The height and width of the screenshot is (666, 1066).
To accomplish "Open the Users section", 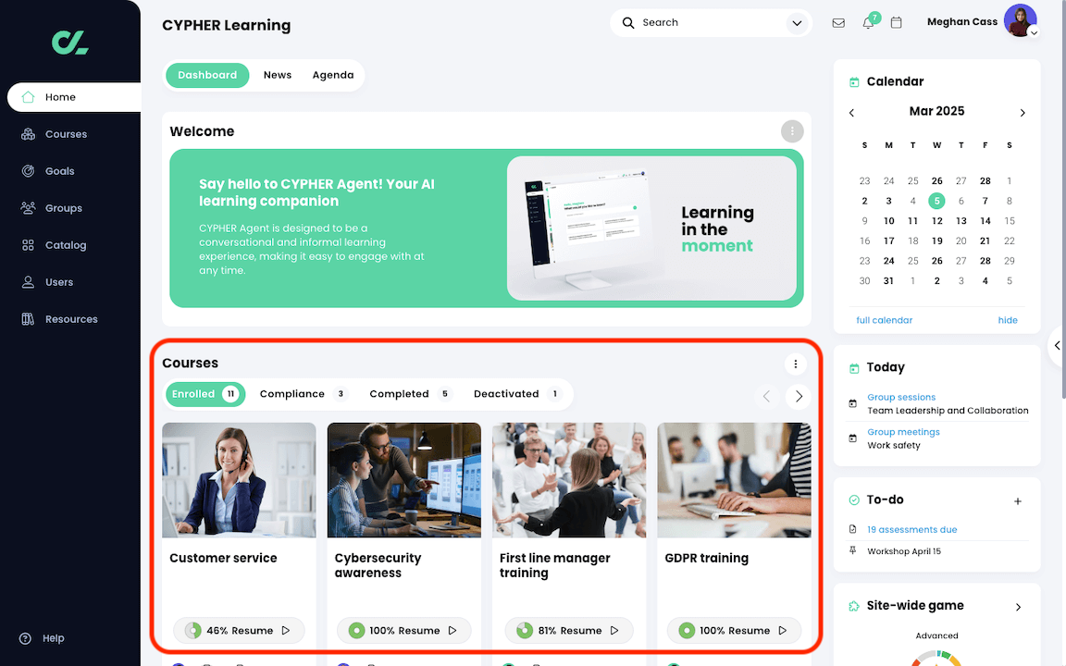I will [x=59, y=282].
